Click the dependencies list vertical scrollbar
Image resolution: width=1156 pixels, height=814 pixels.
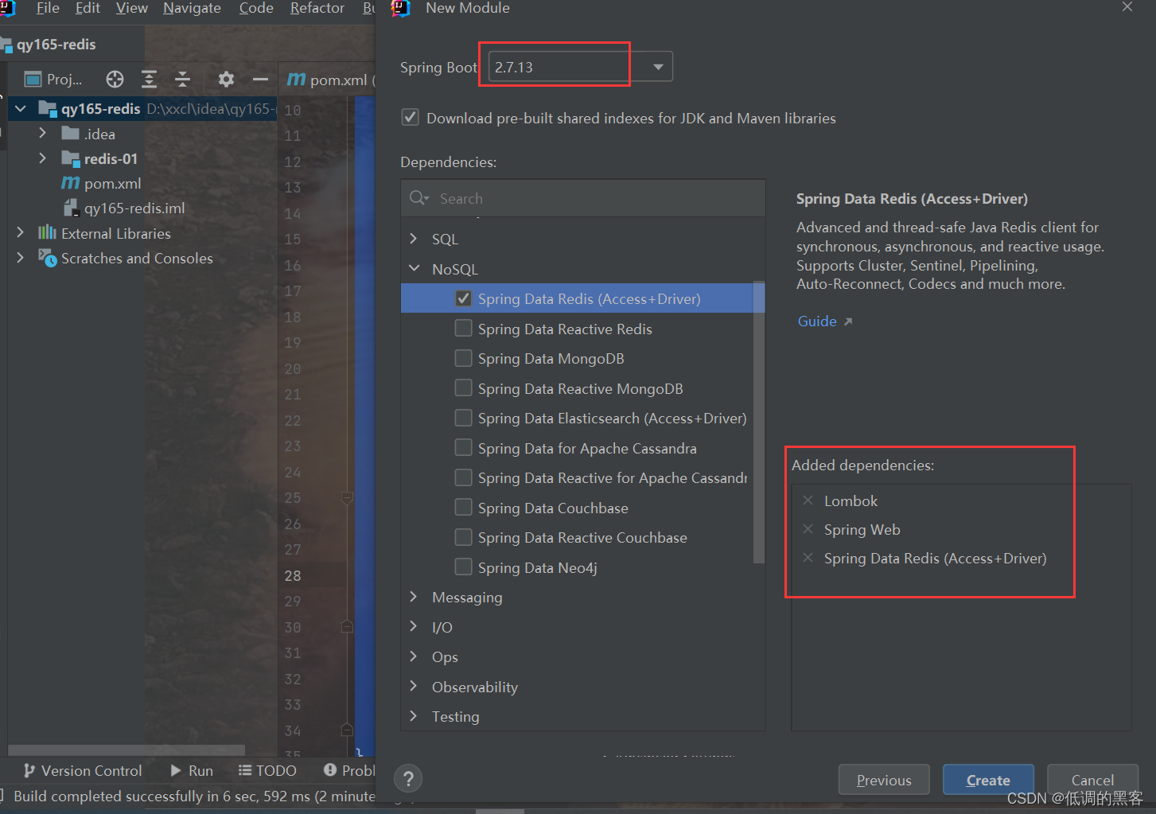click(758, 423)
